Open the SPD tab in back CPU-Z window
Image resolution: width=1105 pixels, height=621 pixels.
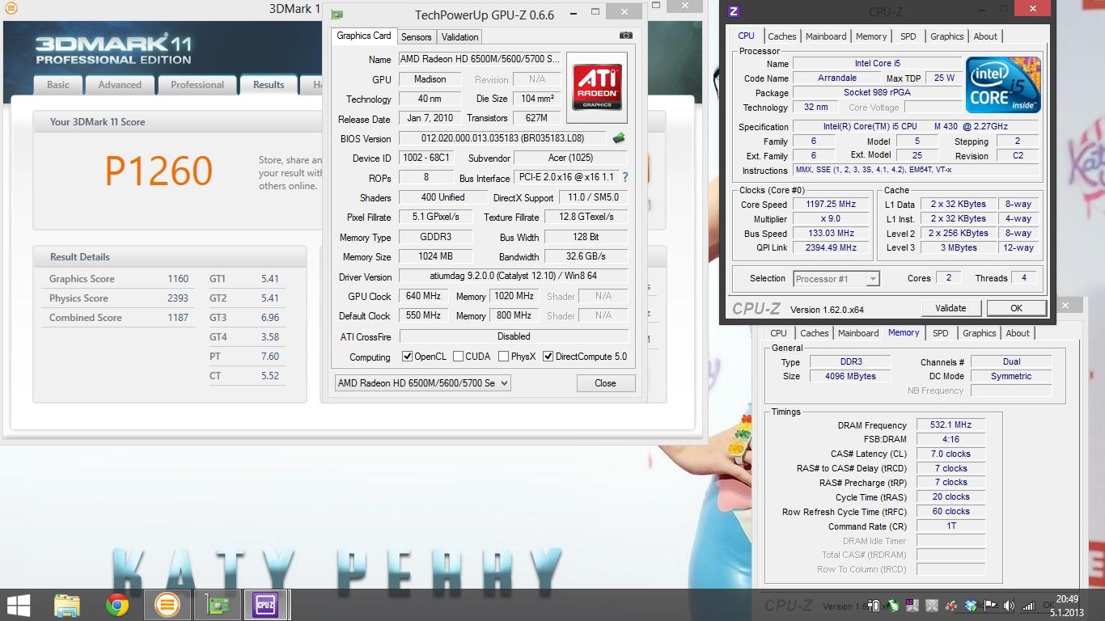click(x=941, y=333)
